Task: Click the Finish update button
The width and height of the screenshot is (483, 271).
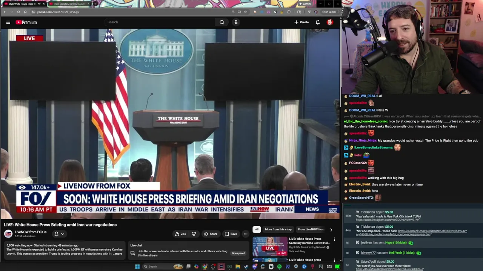Action: pos(329,12)
